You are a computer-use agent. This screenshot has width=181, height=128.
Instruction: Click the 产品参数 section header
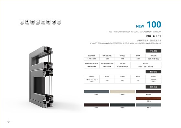154,51
